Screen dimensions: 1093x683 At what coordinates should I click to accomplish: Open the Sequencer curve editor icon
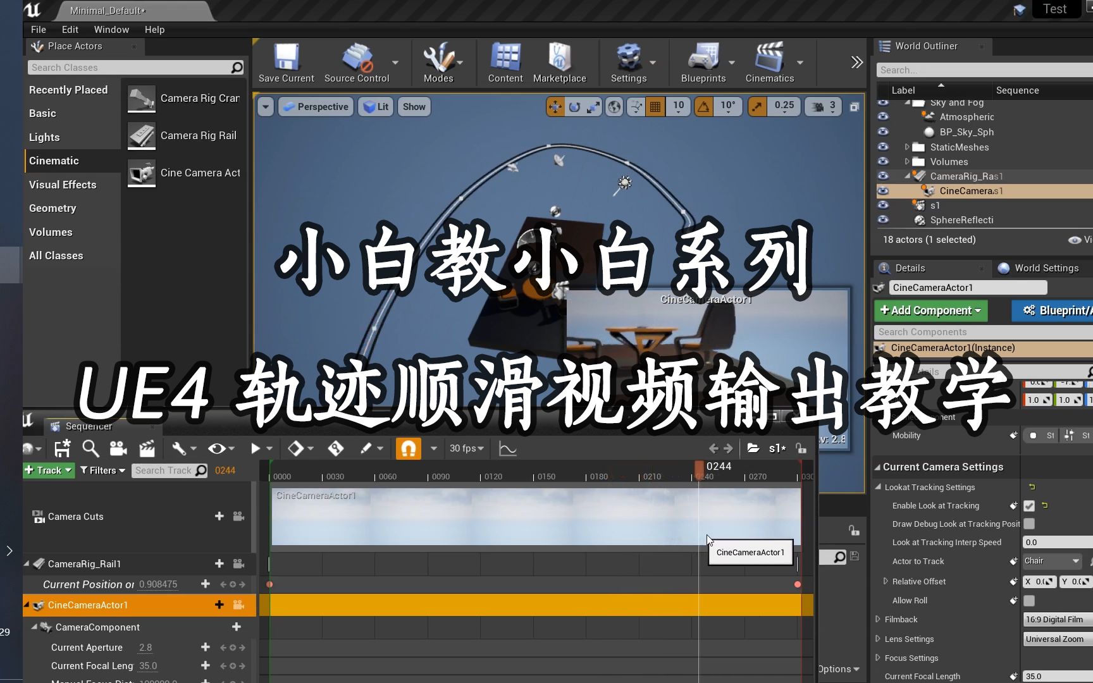coord(507,448)
